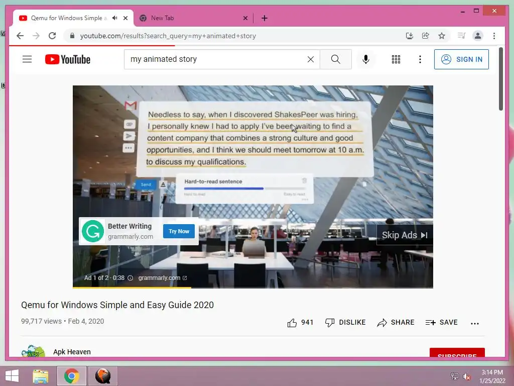This screenshot has width=514, height=386.
Task: View site info via the padlock icon
Action: (x=72, y=36)
